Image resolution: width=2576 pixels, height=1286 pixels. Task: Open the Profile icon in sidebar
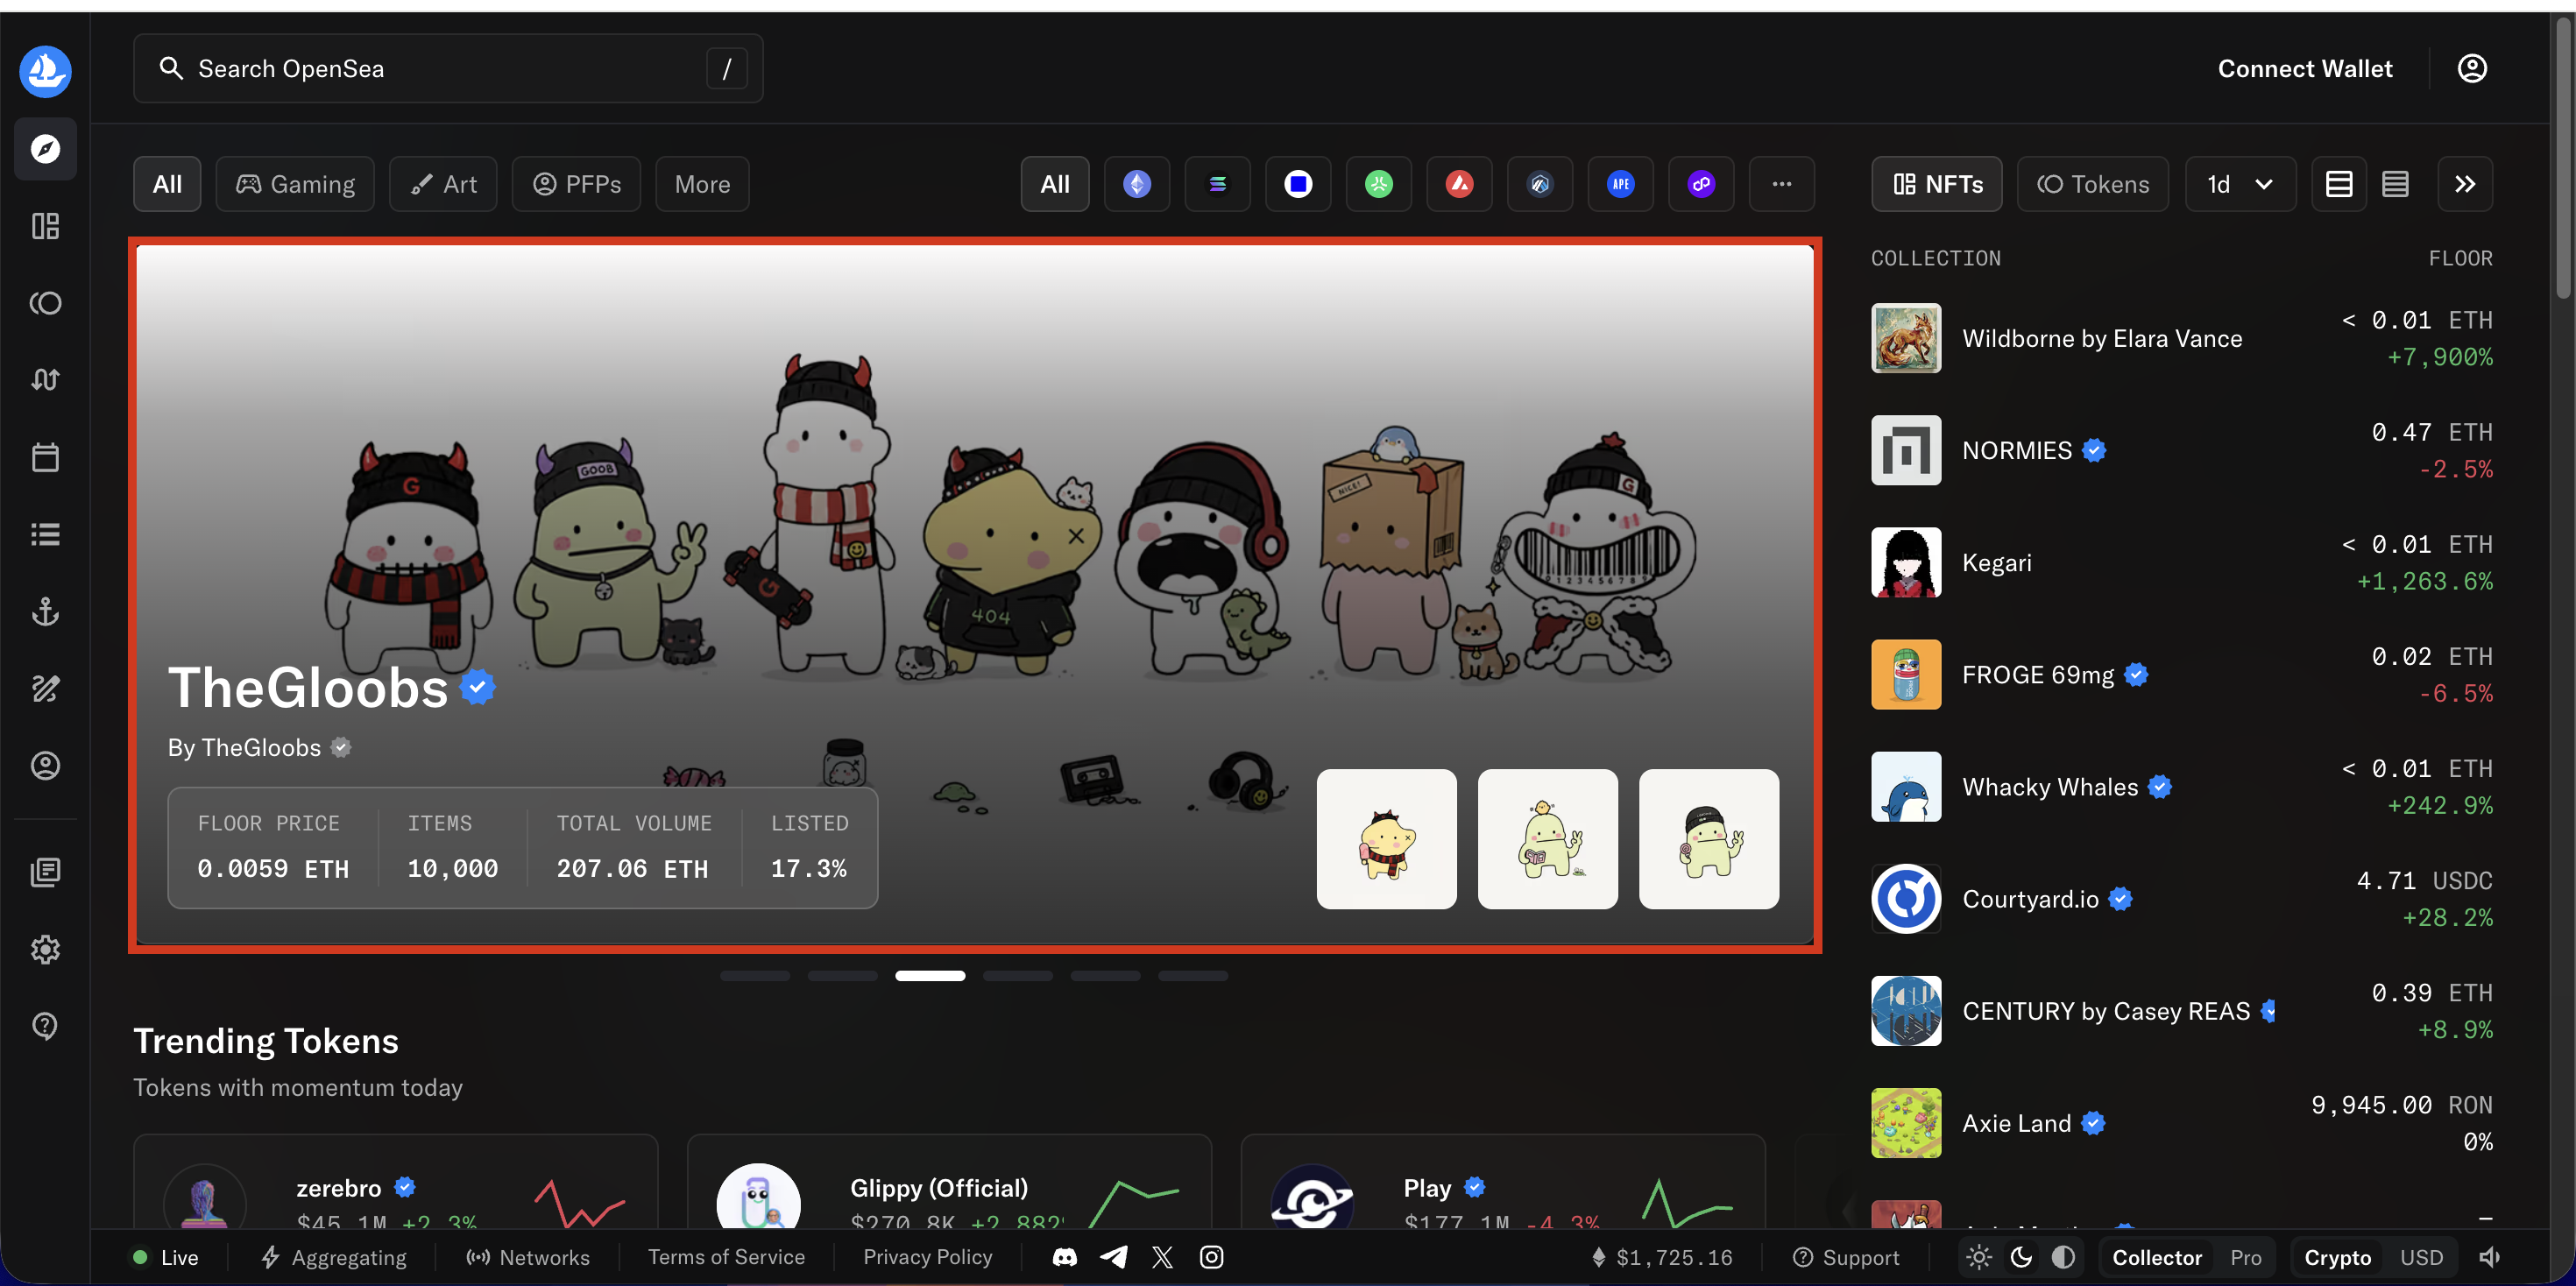tap(45, 765)
